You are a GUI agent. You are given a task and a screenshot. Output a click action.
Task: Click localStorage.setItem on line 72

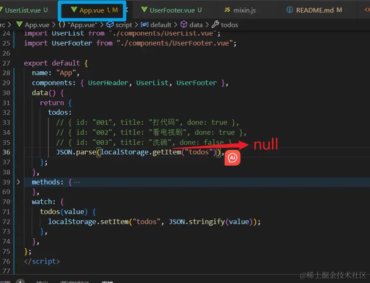89,222
